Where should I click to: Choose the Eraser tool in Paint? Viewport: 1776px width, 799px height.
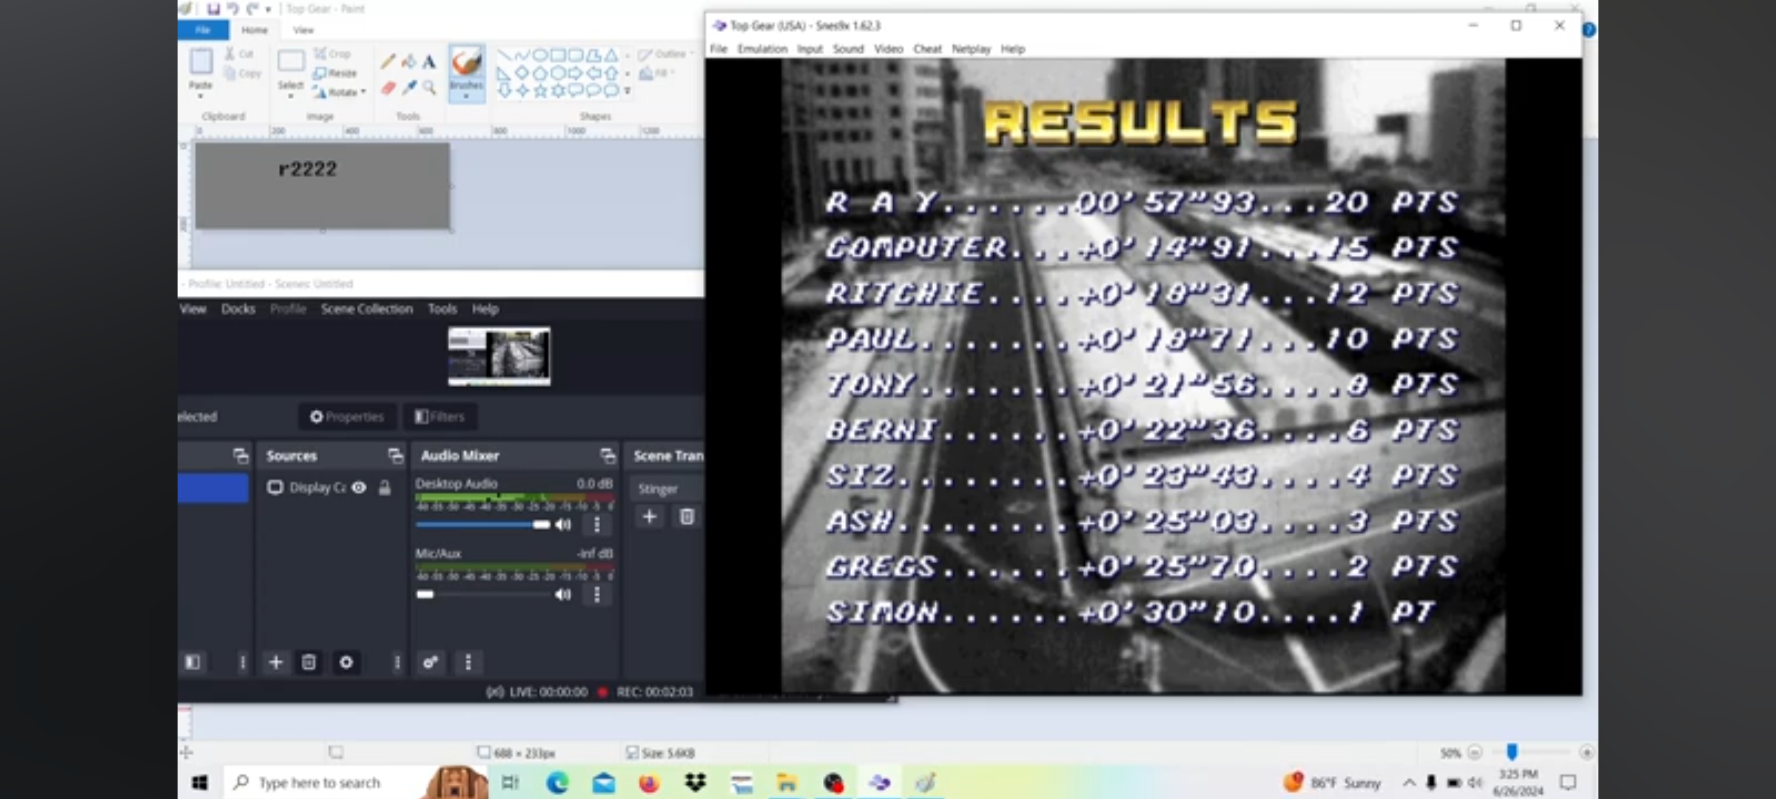[x=388, y=88]
